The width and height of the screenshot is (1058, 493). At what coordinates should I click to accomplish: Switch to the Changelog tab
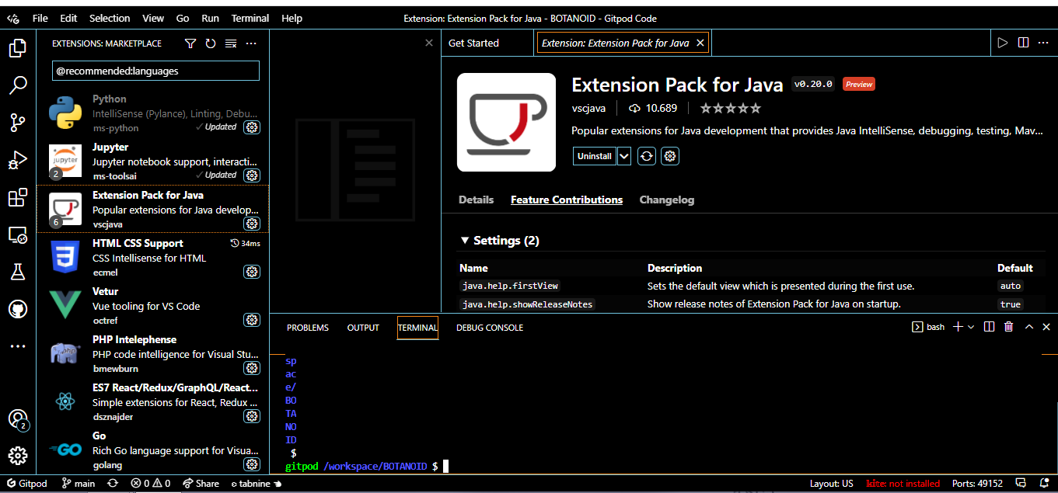point(667,200)
